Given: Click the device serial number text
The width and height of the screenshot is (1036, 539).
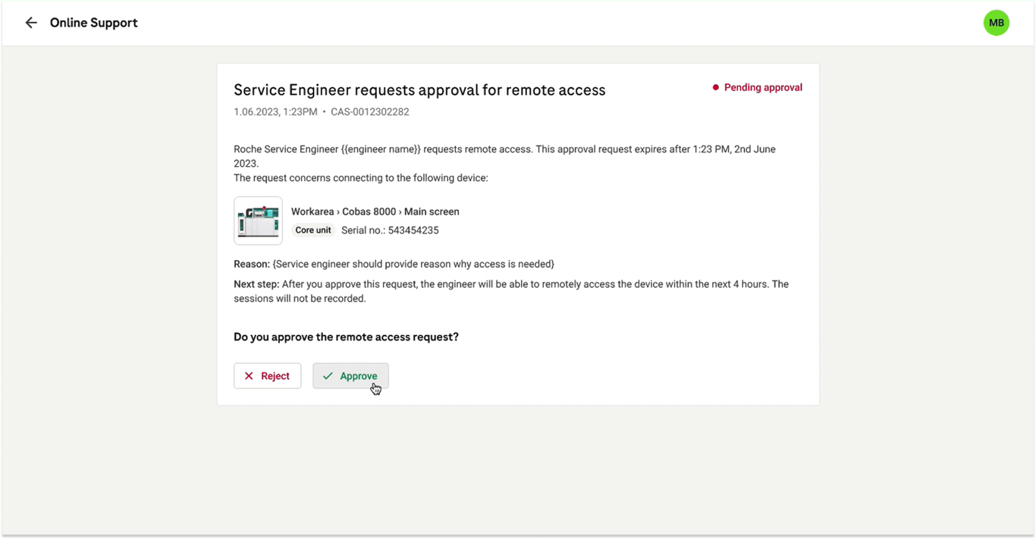Looking at the screenshot, I should [390, 230].
